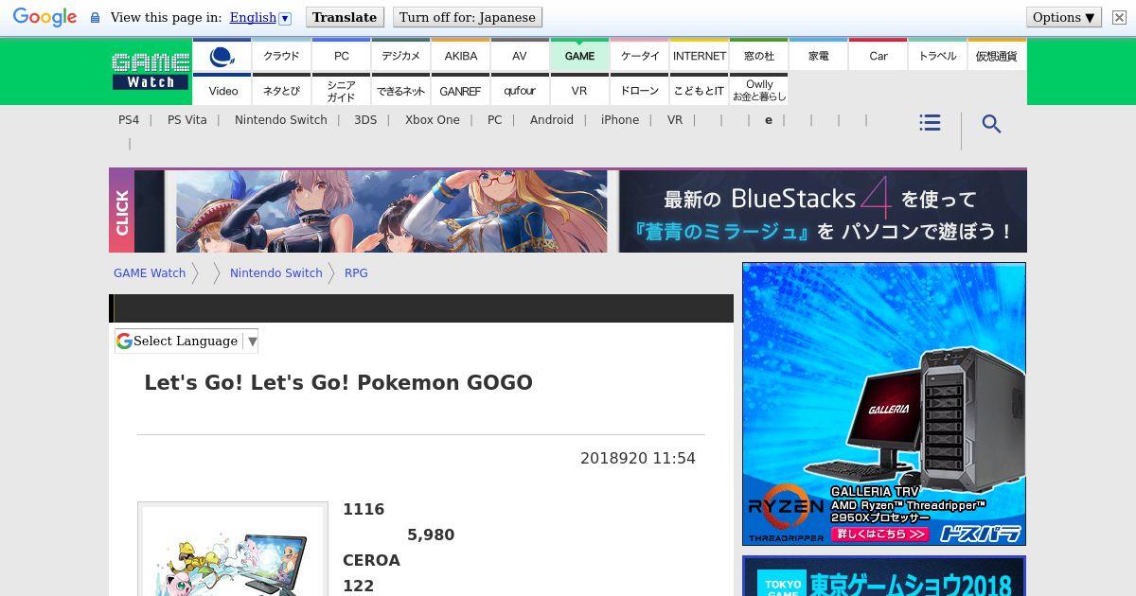This screenshot has width=1136, height=596.
Task: Open the デジカメ tab
Action: [x=400, y=57]
